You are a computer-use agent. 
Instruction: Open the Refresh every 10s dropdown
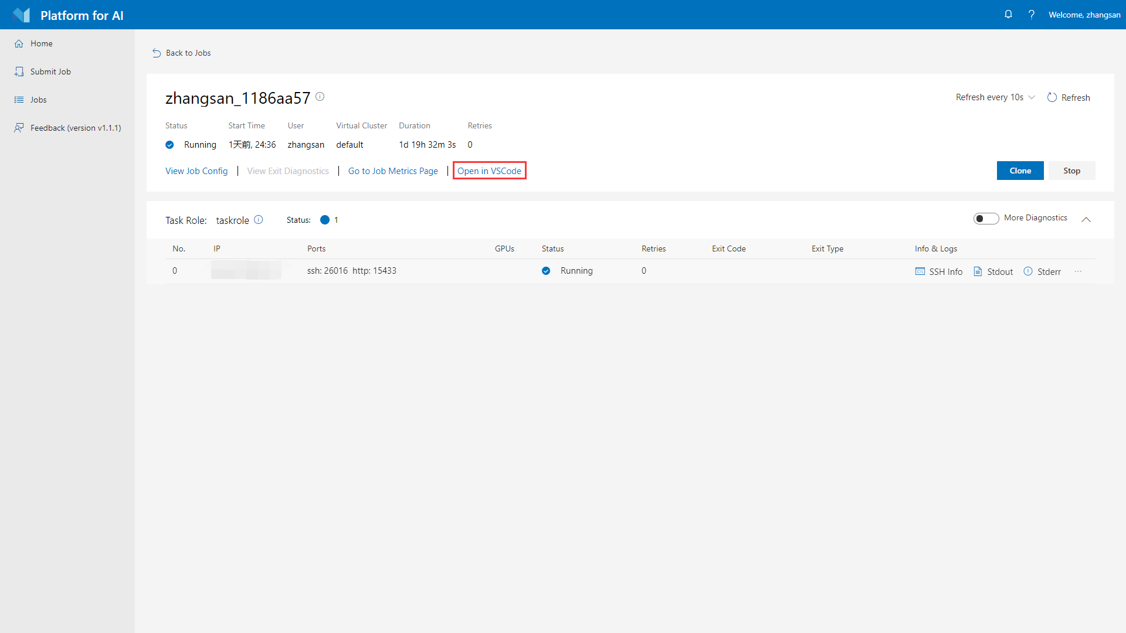click(x=995, y=97)
